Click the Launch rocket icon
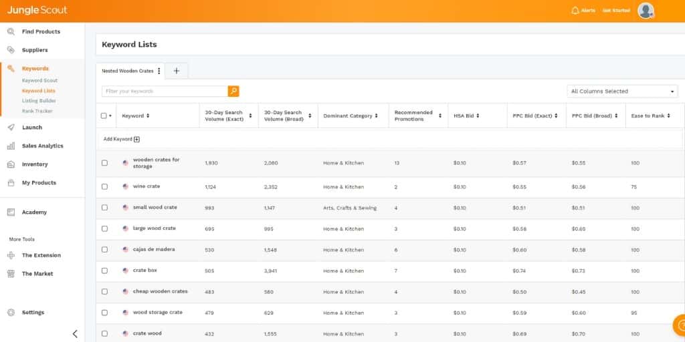 11,128
